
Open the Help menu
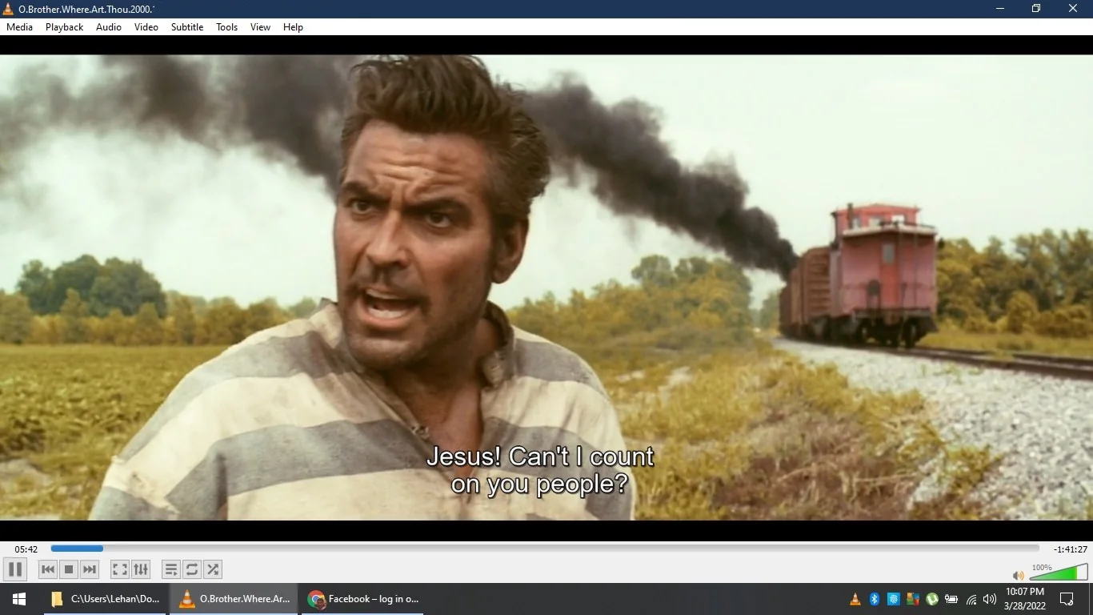tap(294, 27)
